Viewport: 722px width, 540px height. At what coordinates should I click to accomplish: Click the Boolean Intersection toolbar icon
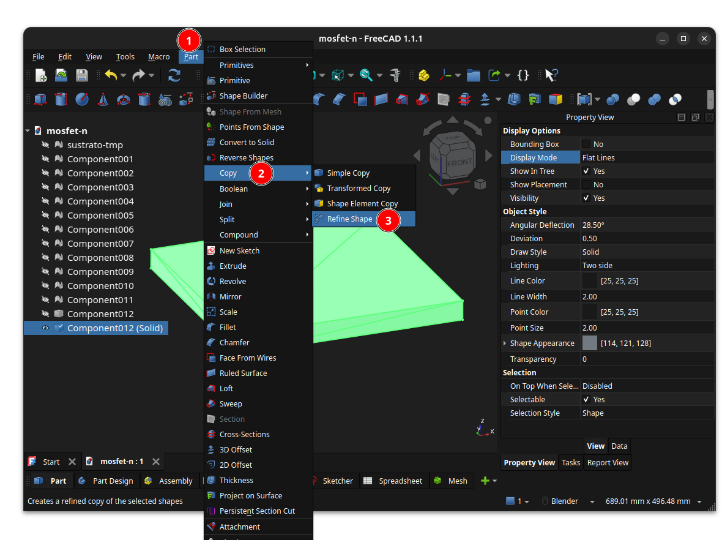(x=675, y=99)
